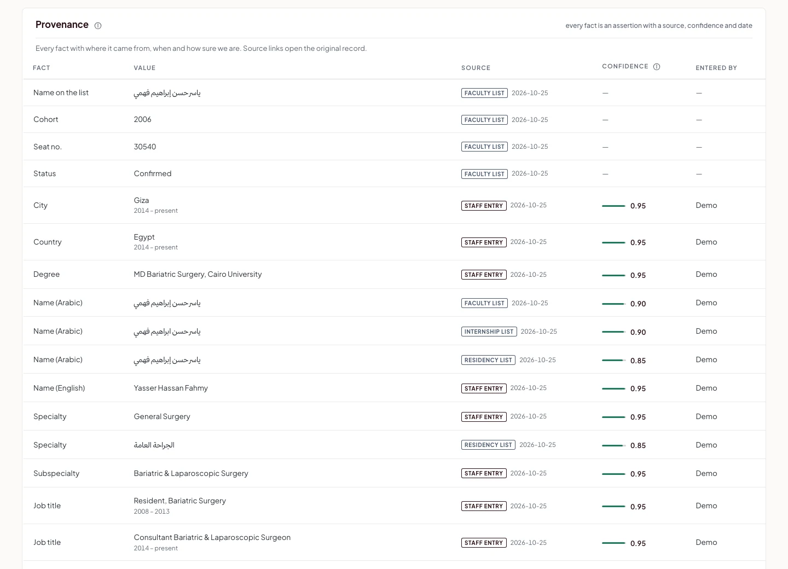Open STAFF ENTRY source for Name (English) row
The height and width of the screenshot is (569, 788).
[484, 388]
